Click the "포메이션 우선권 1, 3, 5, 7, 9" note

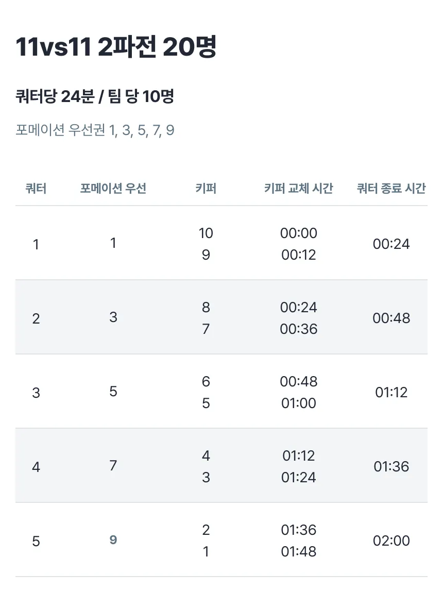click(95, 130)
